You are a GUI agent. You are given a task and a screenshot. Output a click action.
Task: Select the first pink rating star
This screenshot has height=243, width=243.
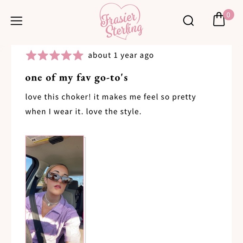(x=31, y=55)
